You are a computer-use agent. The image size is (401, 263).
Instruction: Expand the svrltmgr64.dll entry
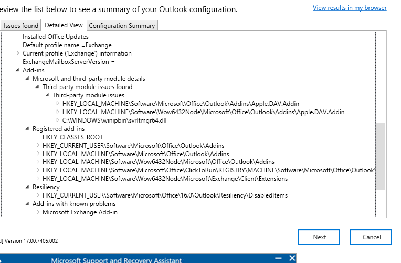tap(58, 120)
